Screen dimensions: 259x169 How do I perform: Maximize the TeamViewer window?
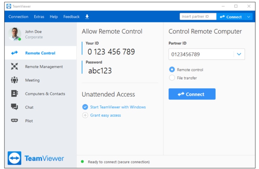236,6
